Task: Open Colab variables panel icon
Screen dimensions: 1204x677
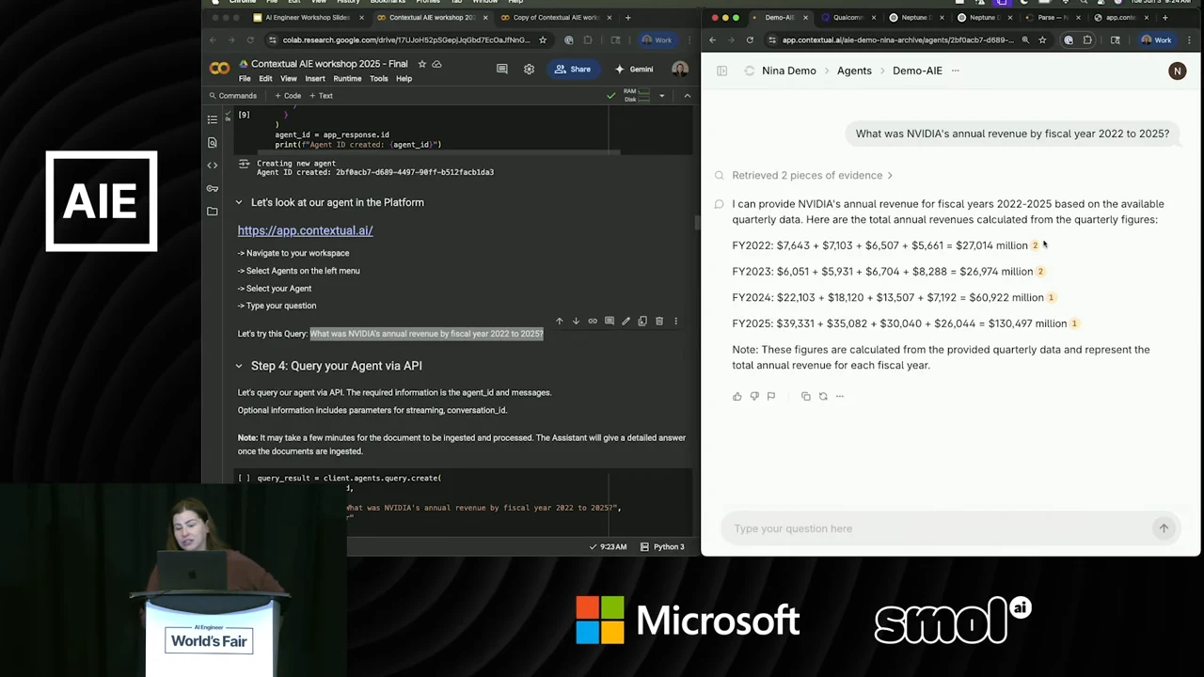Action: [x=213, y=165]
